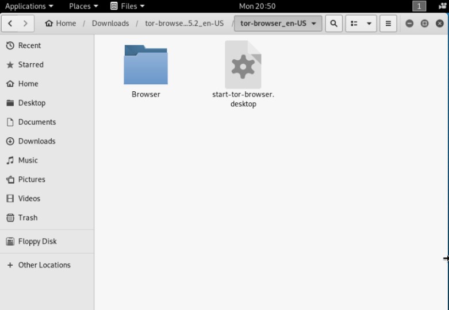Navigate to Home in the path bar
Image resolution: width=449 pixels, height=310 pixels.
pos(60,24)
